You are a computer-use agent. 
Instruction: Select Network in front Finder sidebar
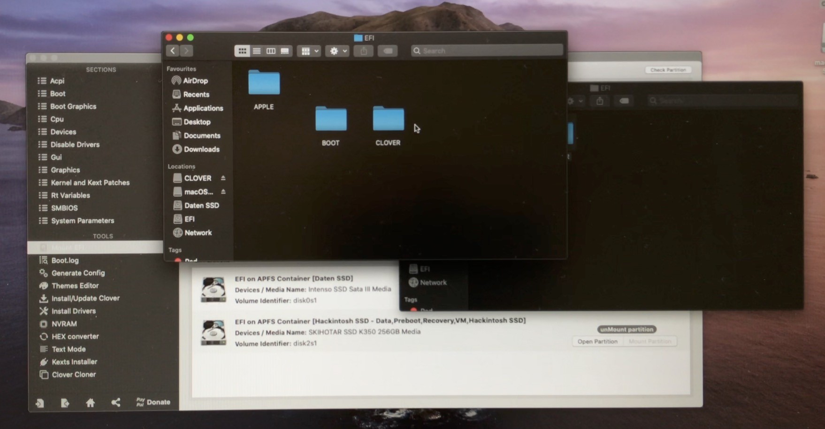(192, 233)
